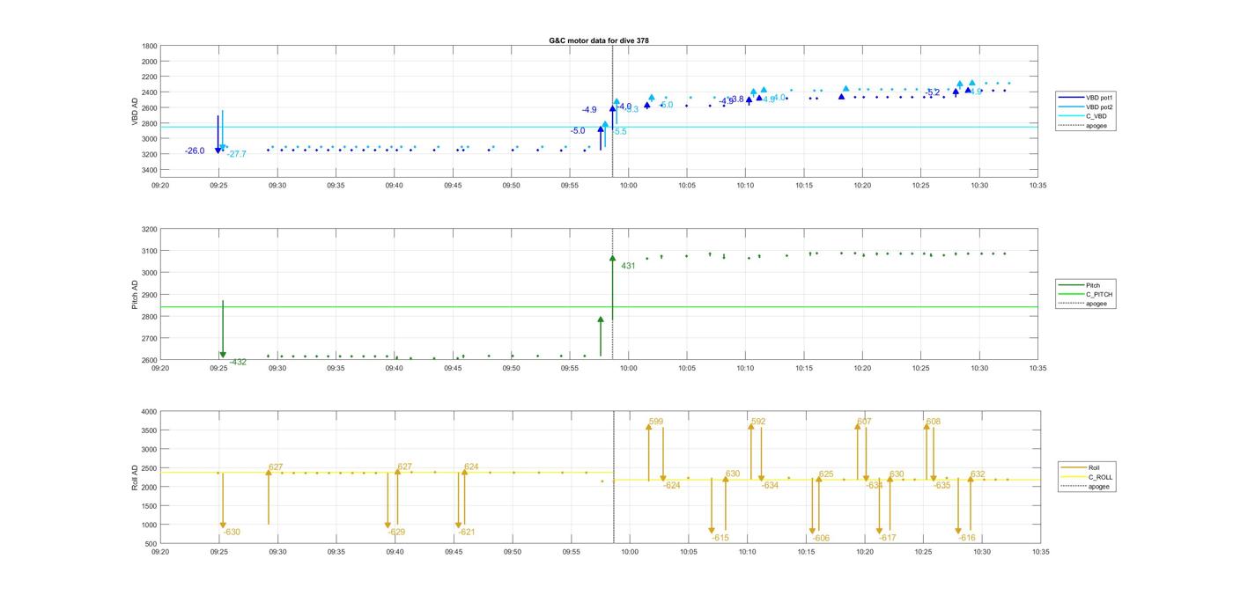The width and height of the screenshot is (1233, 610).
Task: Click the "2700" tick on Pitch axis
Action: click(x=150, y=338)
